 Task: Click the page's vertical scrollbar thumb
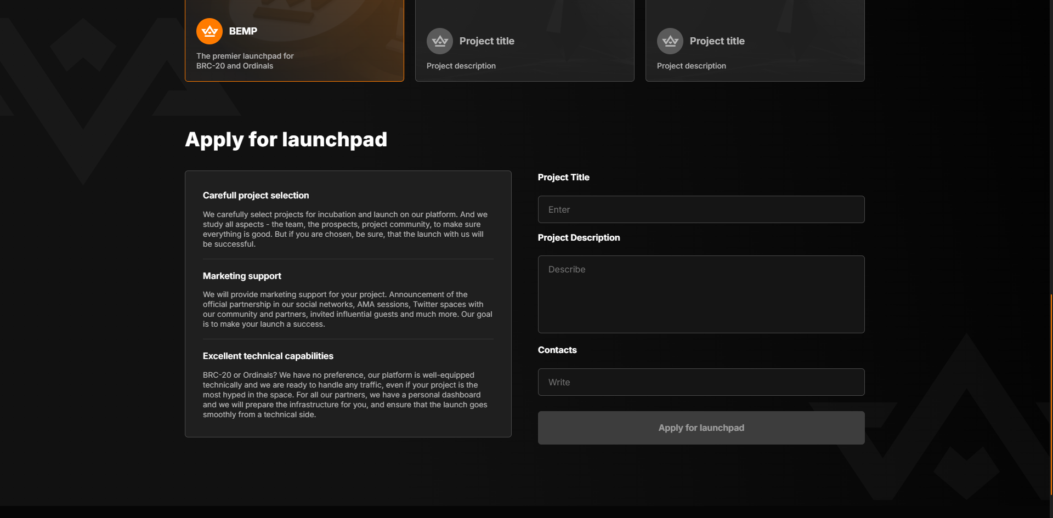tap(1051, 395)
